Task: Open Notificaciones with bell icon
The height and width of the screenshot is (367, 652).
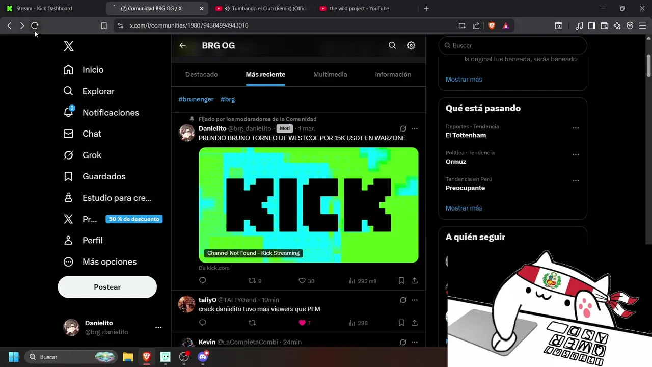Action: point(101,113)
